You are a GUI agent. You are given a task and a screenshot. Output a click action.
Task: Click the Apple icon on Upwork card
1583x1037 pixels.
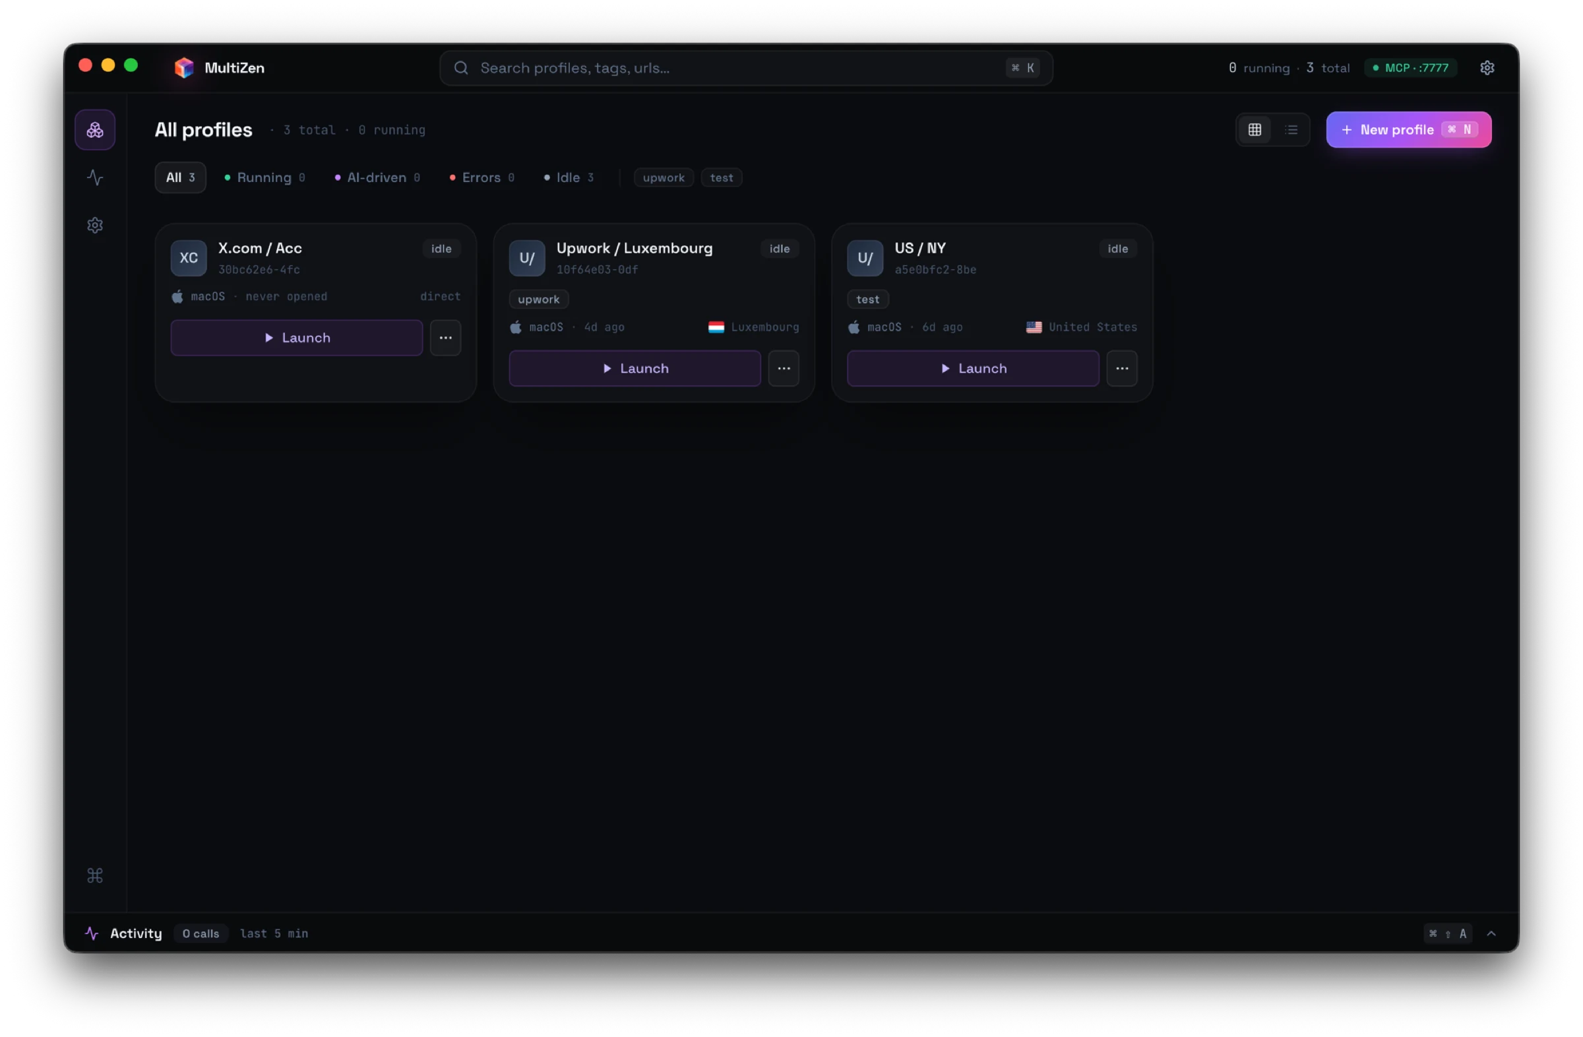[x=516, y=327]
